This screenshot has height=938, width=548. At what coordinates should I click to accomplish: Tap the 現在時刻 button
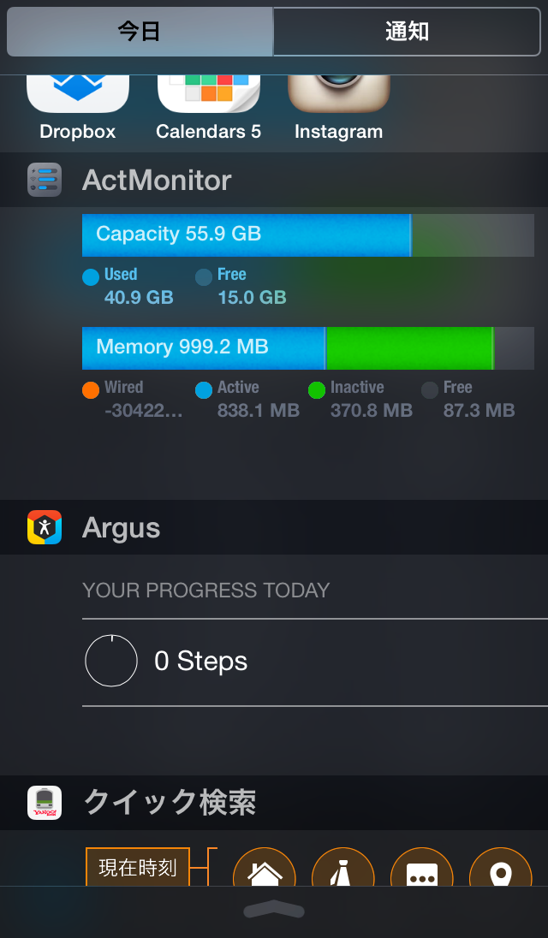pyautogui.click(x=138, y=867)
